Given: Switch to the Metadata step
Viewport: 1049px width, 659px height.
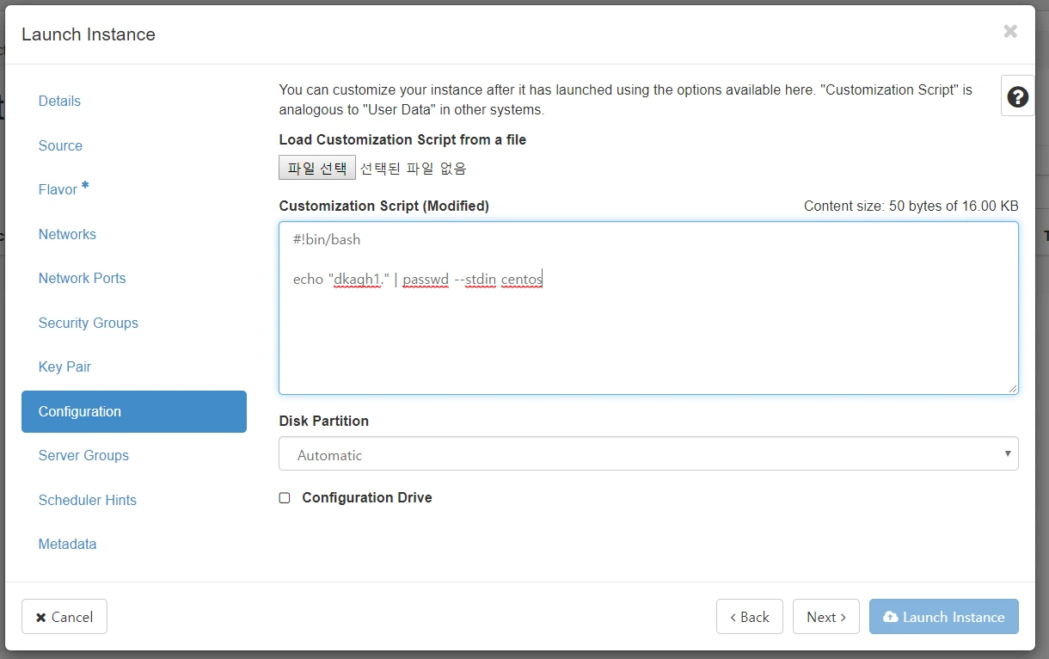Looking at the screenshot, I should pyautogui.click(x=67, y=544).
